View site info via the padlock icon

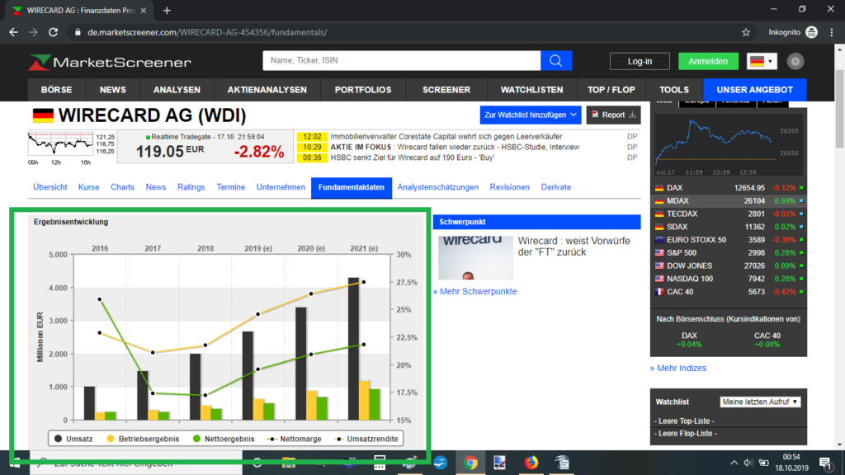pos(78,32)
